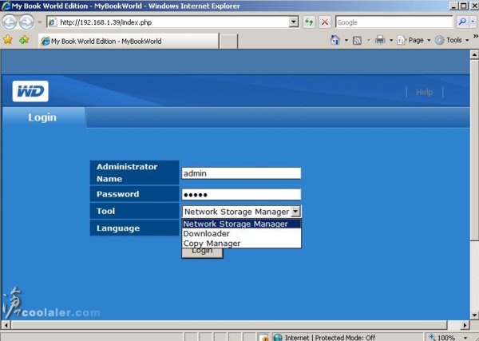
Task: Open the Help link
Action: coord(424,92)
